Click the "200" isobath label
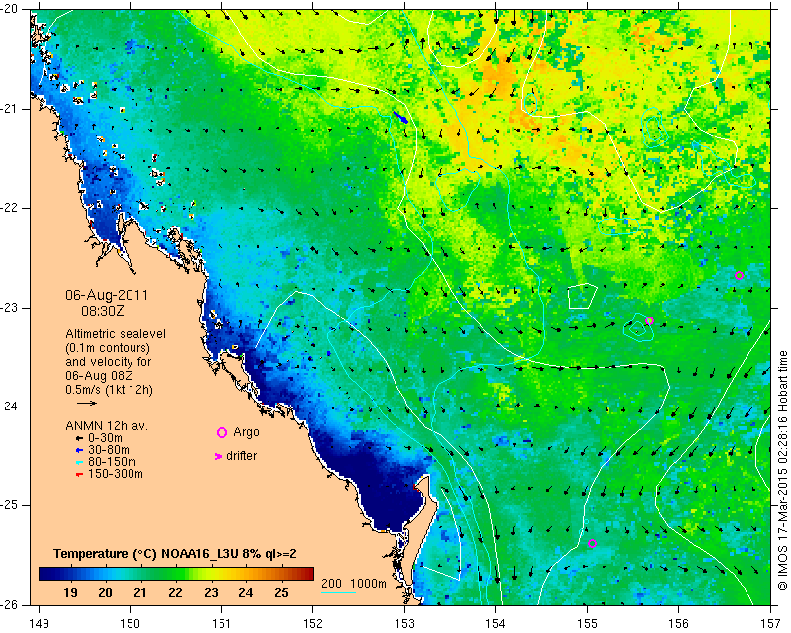 (x=331, y=584)
